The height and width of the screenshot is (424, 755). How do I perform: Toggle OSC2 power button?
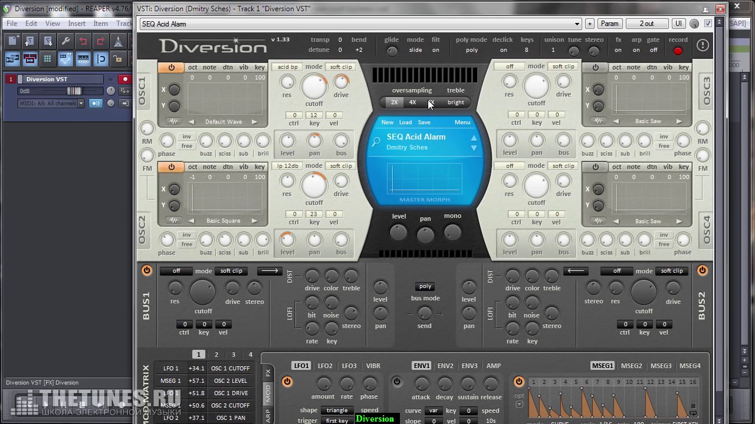point(171,167)
